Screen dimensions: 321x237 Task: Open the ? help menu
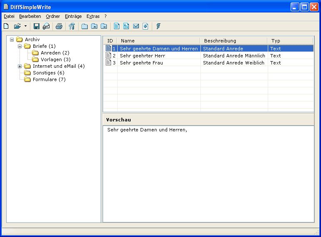106,16
